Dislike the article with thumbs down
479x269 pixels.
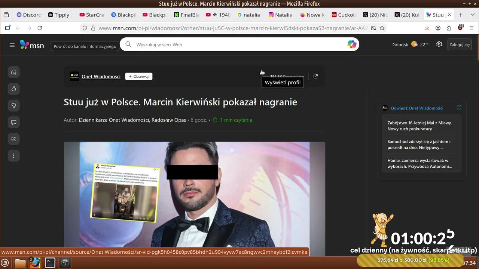(14, 105)
